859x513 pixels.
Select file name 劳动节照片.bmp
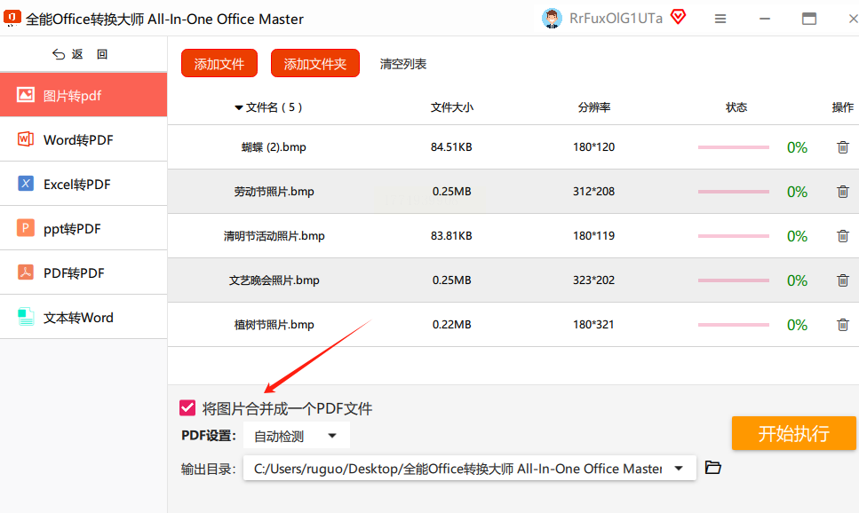click(274, 192)
